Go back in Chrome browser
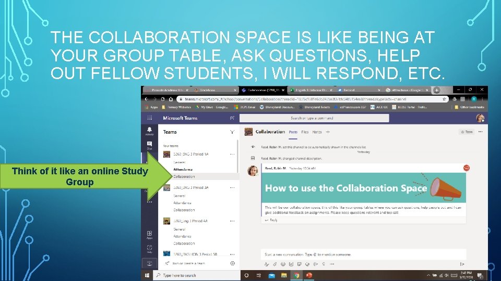 pos(147,99)
